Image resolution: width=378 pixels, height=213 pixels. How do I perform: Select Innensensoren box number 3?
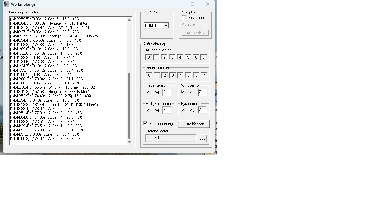172,75
